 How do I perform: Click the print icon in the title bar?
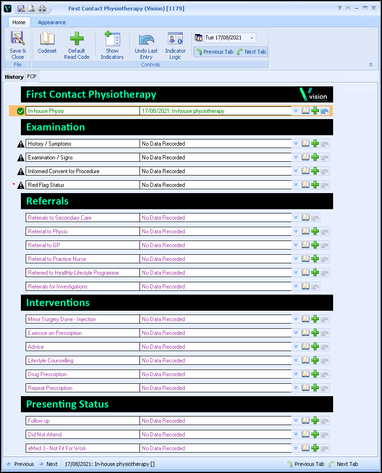click(42, 9)
